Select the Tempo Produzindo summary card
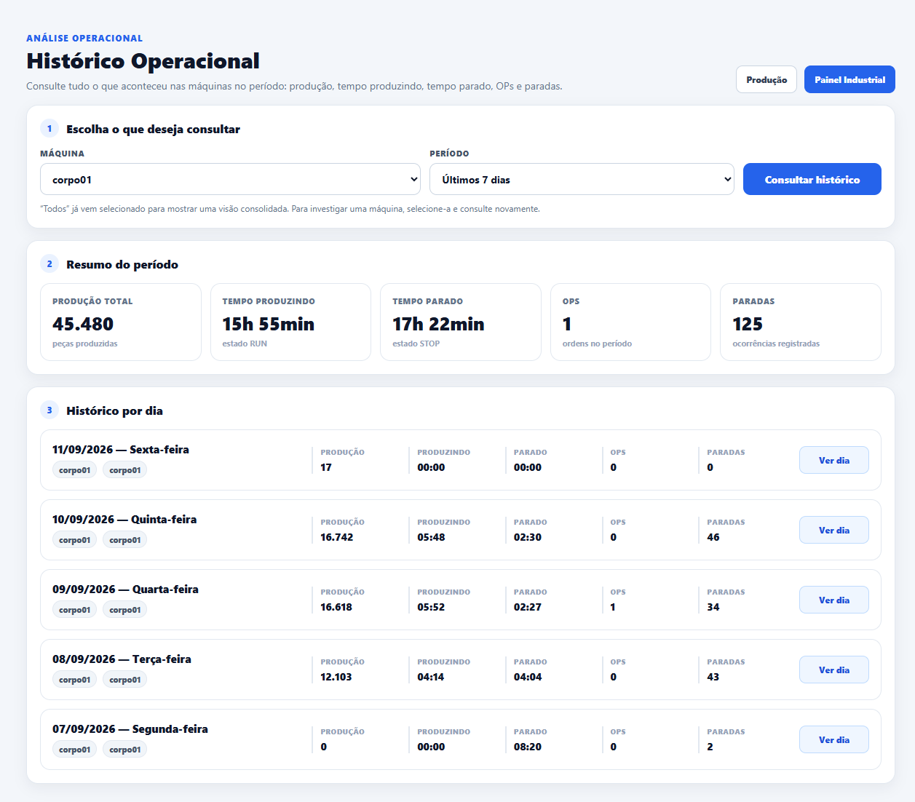Image resolution: width=915 pixels, height=802 pixels. [x=290, y=322]
